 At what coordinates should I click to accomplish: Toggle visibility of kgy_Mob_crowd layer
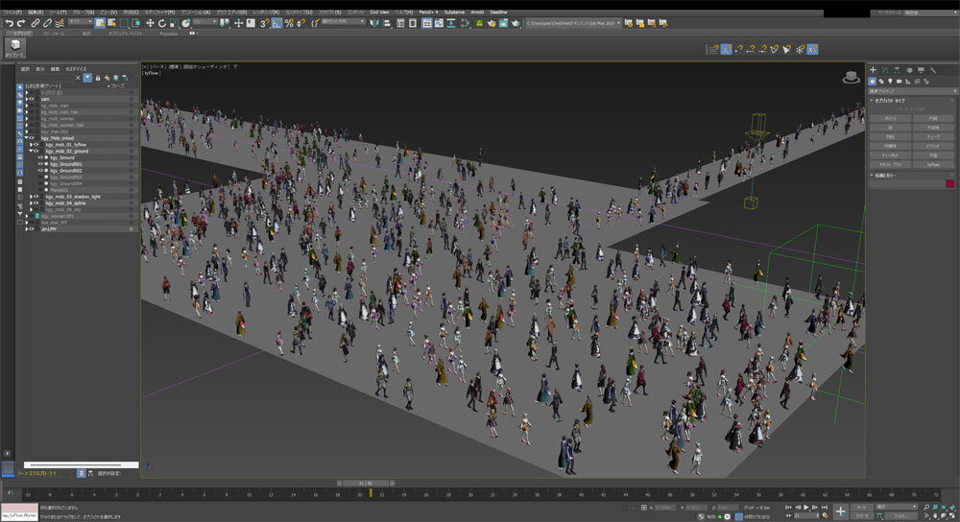click(32, 138)
